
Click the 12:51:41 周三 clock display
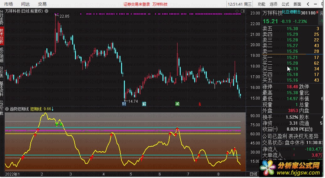[240, 4]
